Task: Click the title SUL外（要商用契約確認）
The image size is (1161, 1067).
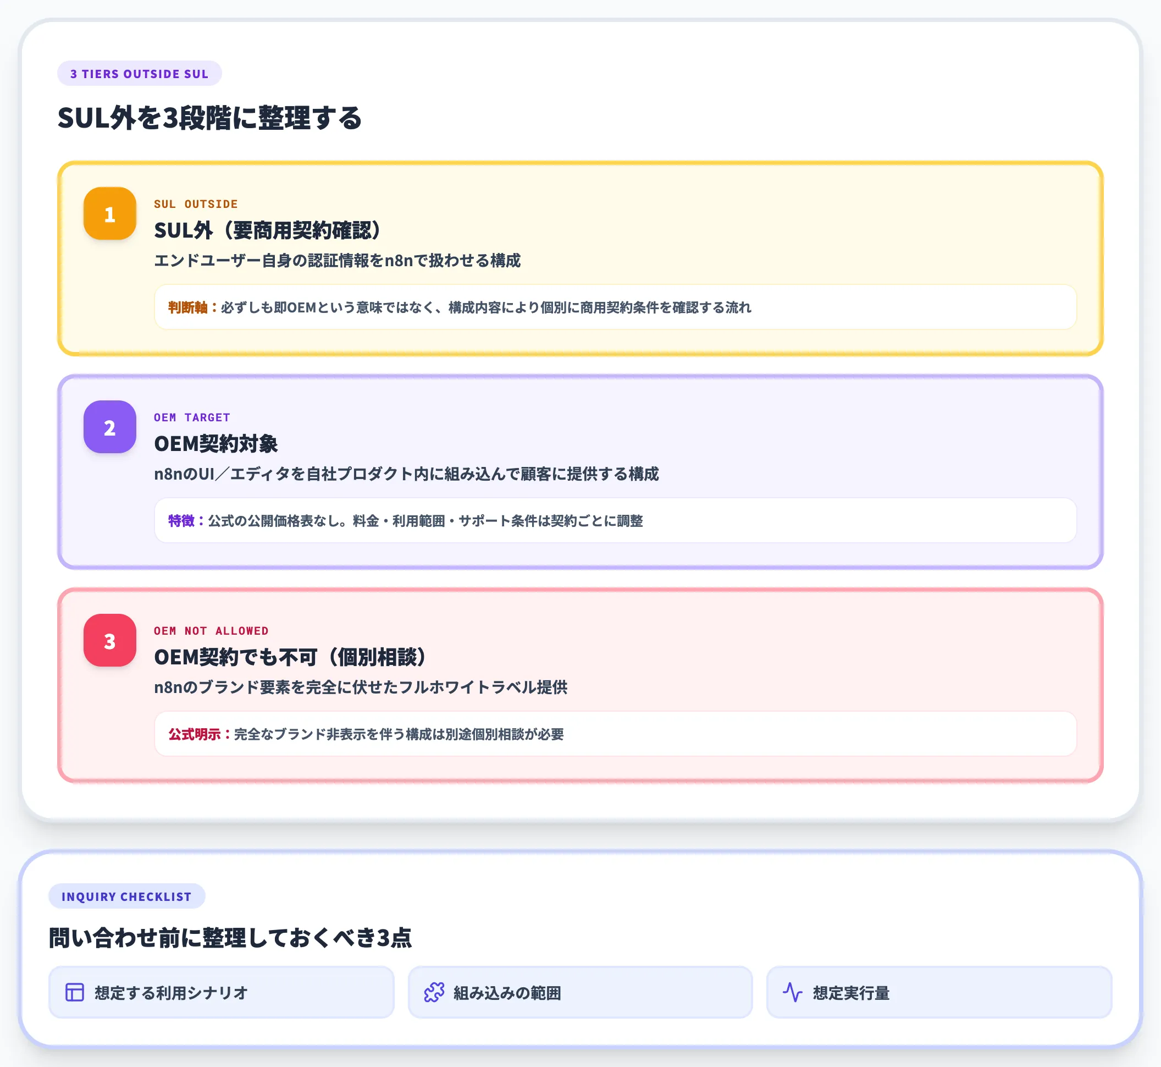Action: tap(268, 230)
